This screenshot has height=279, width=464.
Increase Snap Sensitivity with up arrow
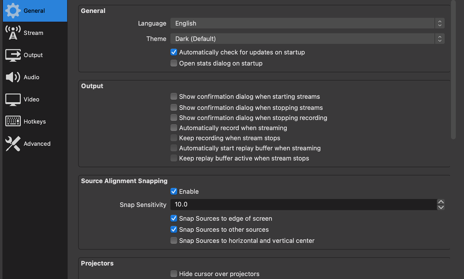tap(441, 202)
